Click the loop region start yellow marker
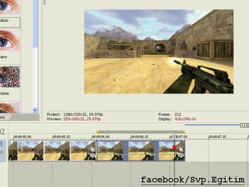This screenshot has width=249, height=187. coord(98,132)
